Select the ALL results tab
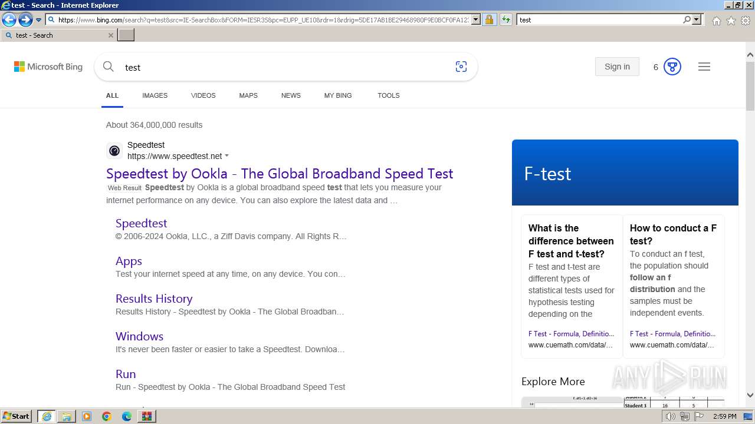Viewport: 755px width, 424px height. (112, 95)
